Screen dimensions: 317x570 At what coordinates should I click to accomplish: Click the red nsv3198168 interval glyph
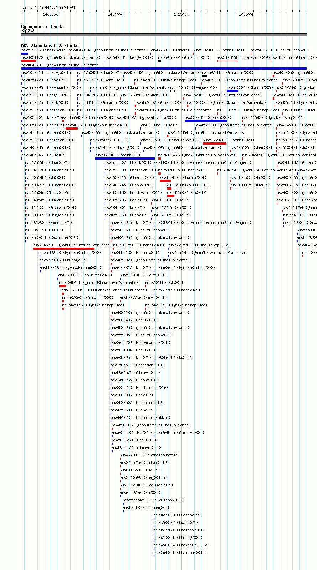click(x=227, y=61)
